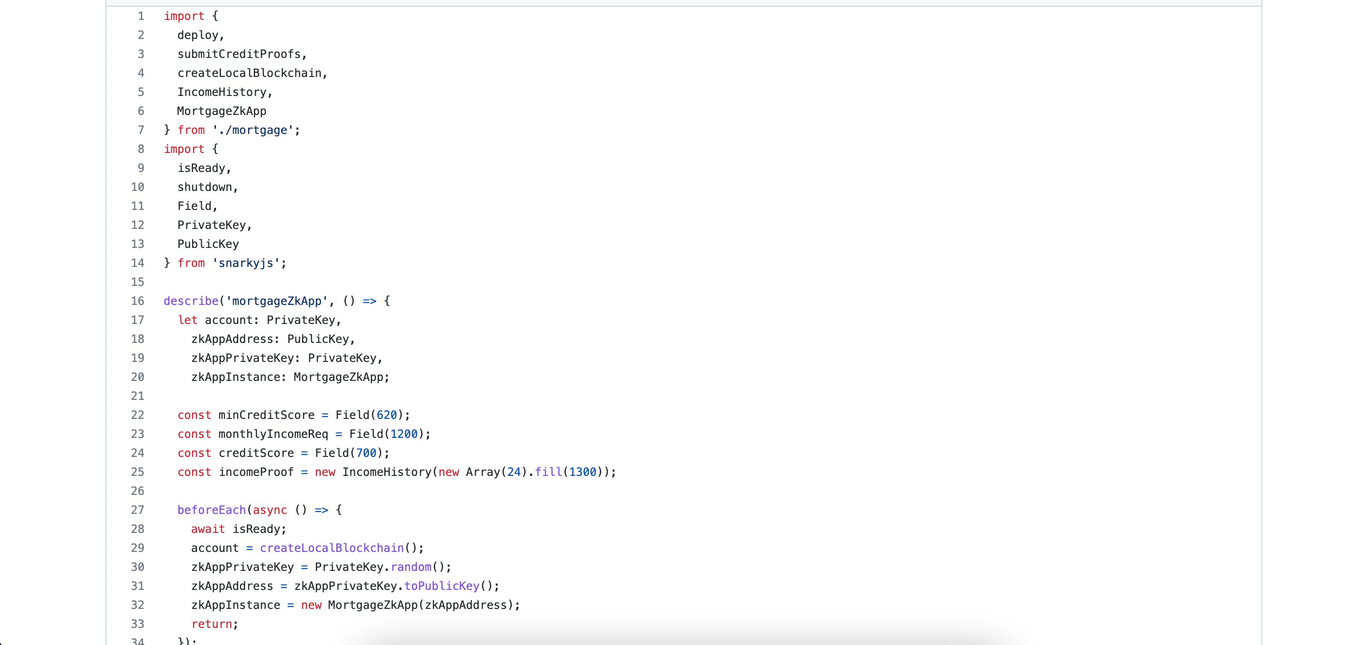Click the number 620
Screen dimensions: 1365x645
387,415
